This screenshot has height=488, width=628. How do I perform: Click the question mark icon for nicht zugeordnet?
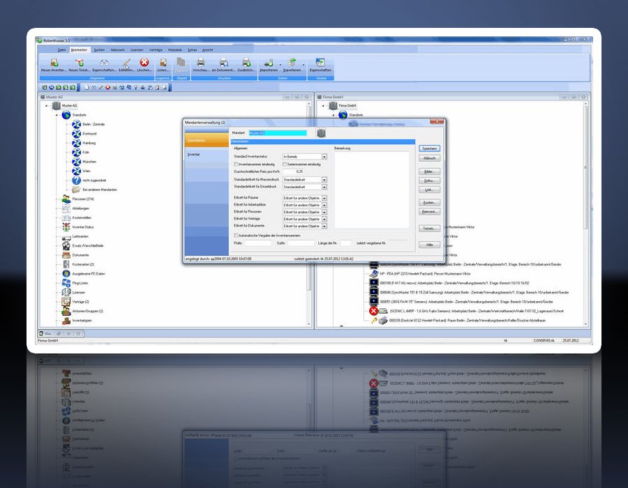click(76, 181)
